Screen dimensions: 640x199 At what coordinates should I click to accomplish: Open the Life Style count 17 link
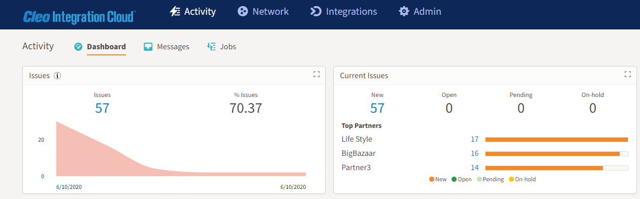pos(475,139)
